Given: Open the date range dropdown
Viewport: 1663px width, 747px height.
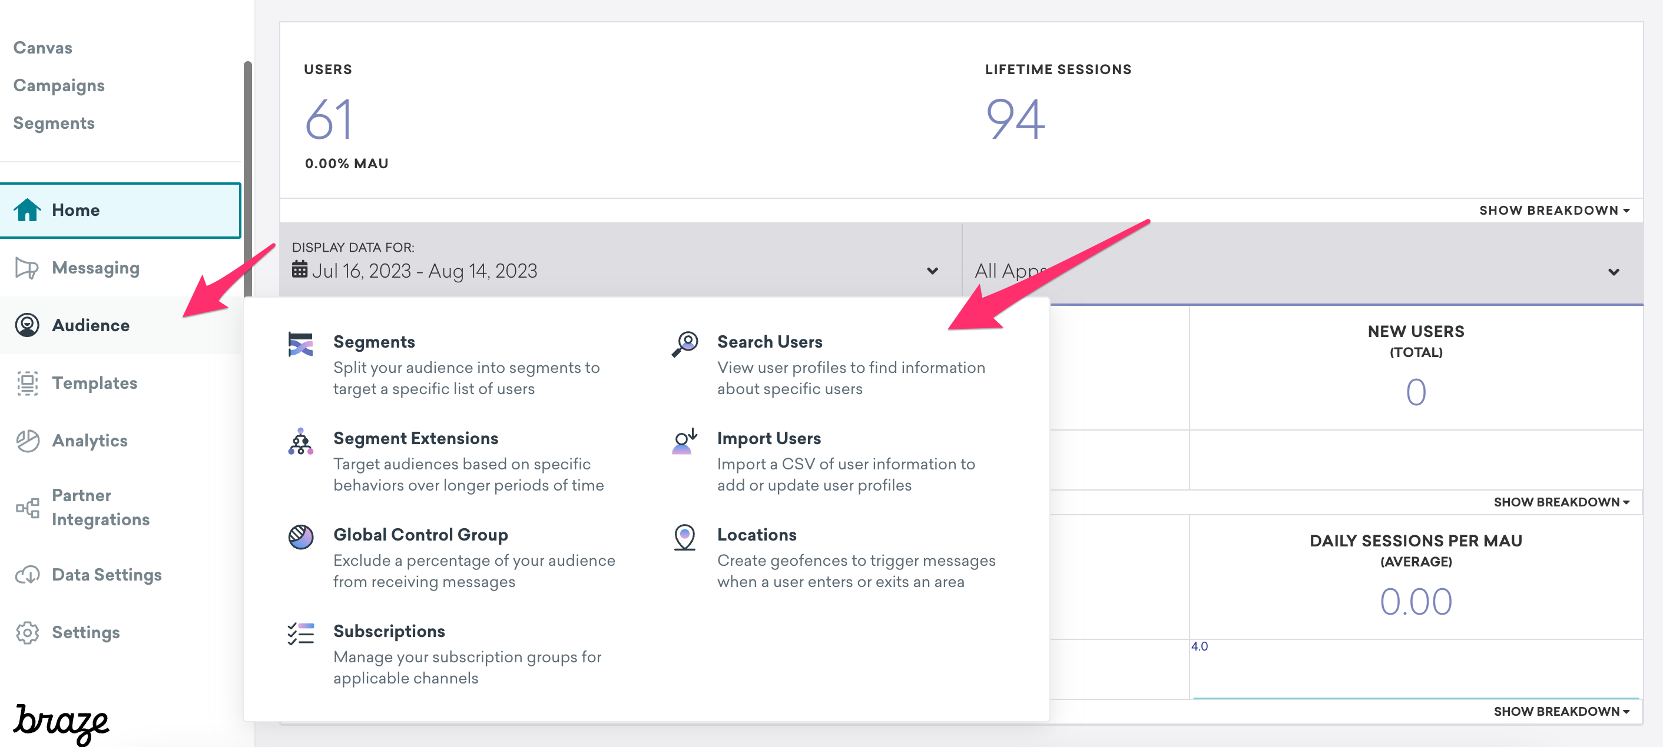Looking at the screenshot, I should point(932,271).
